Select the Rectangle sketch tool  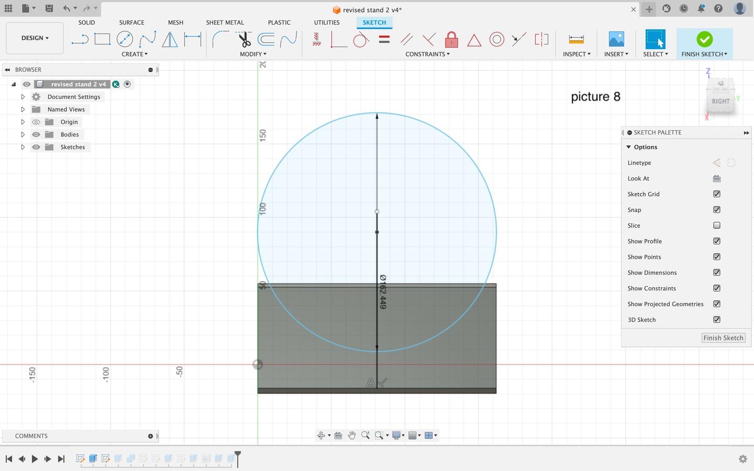coord(102,39)
